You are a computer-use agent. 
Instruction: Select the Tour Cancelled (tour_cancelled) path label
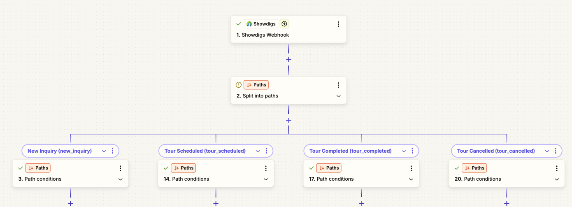(496, 151)
